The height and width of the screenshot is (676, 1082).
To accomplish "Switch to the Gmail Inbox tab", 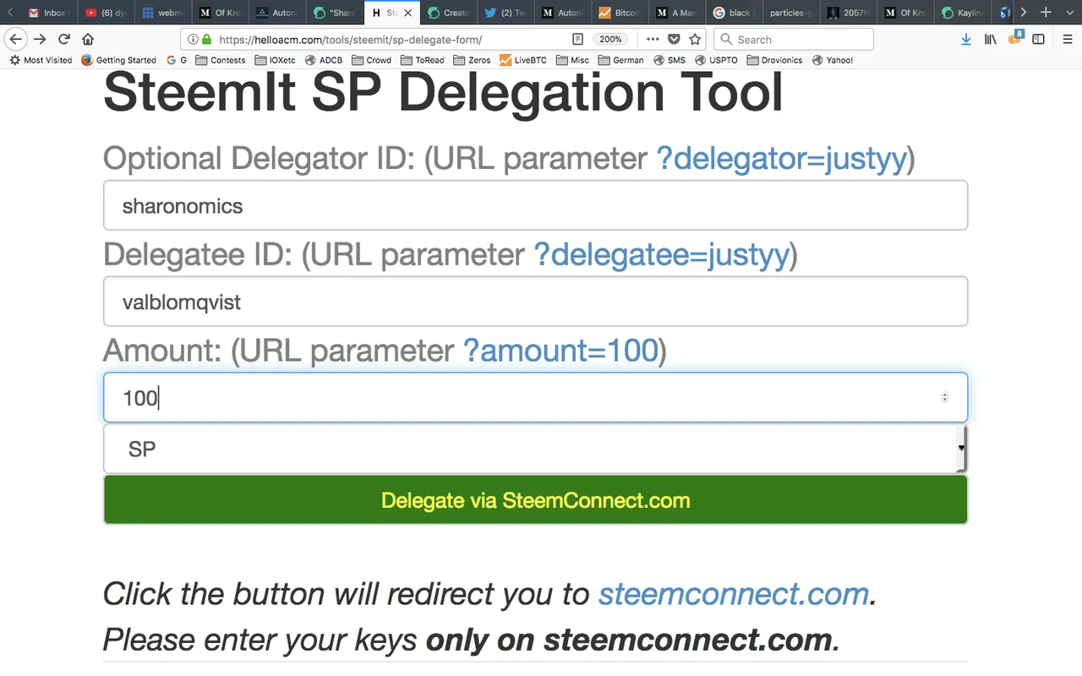I will coord(48,13).
